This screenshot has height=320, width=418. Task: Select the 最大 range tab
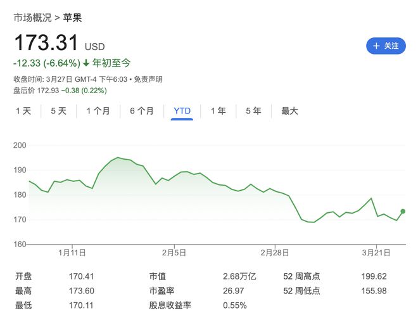pyautogui.click(x=290, y=111)
